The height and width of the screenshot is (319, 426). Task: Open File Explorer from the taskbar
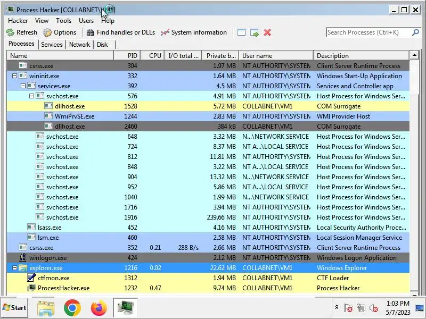point(45,308)
